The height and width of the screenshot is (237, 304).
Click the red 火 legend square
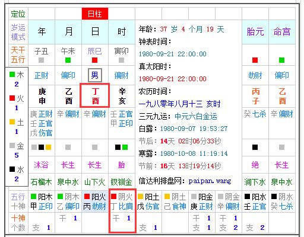point(12,98)
